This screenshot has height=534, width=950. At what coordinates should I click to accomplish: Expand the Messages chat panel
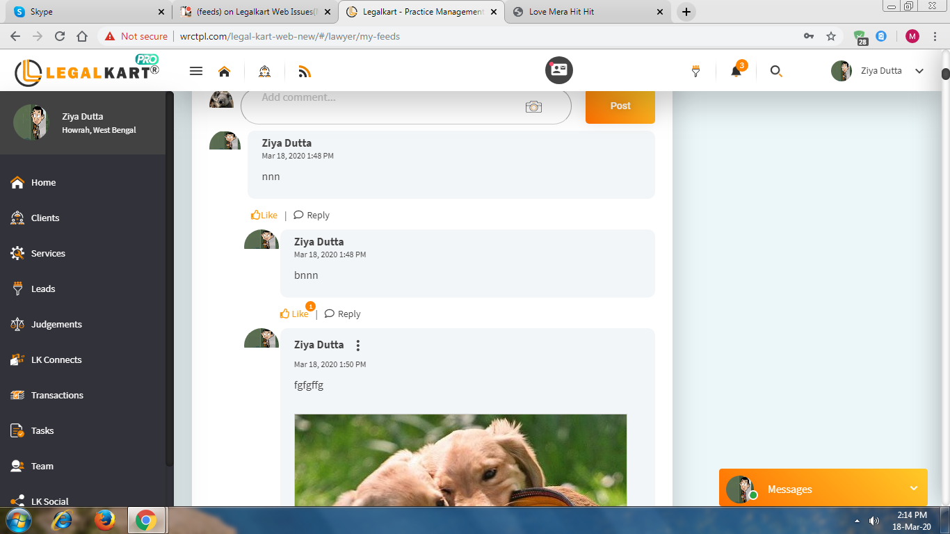click(913, 489)
